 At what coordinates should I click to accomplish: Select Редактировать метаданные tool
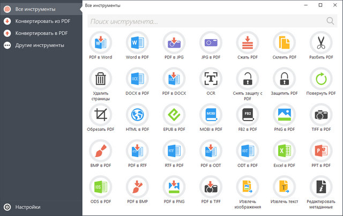pyautogui.click(x=321, y=187)
